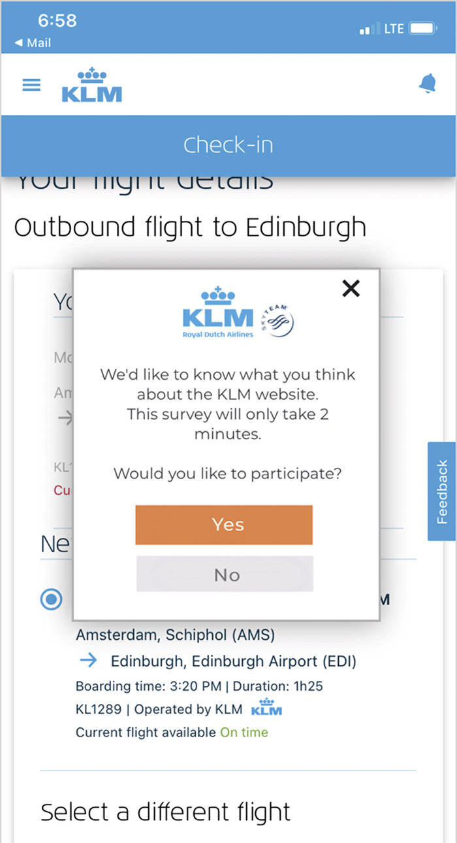457x843 pixels.
Task: Select the radio button for the Amsterdam flight
Action: pos(51,599)
